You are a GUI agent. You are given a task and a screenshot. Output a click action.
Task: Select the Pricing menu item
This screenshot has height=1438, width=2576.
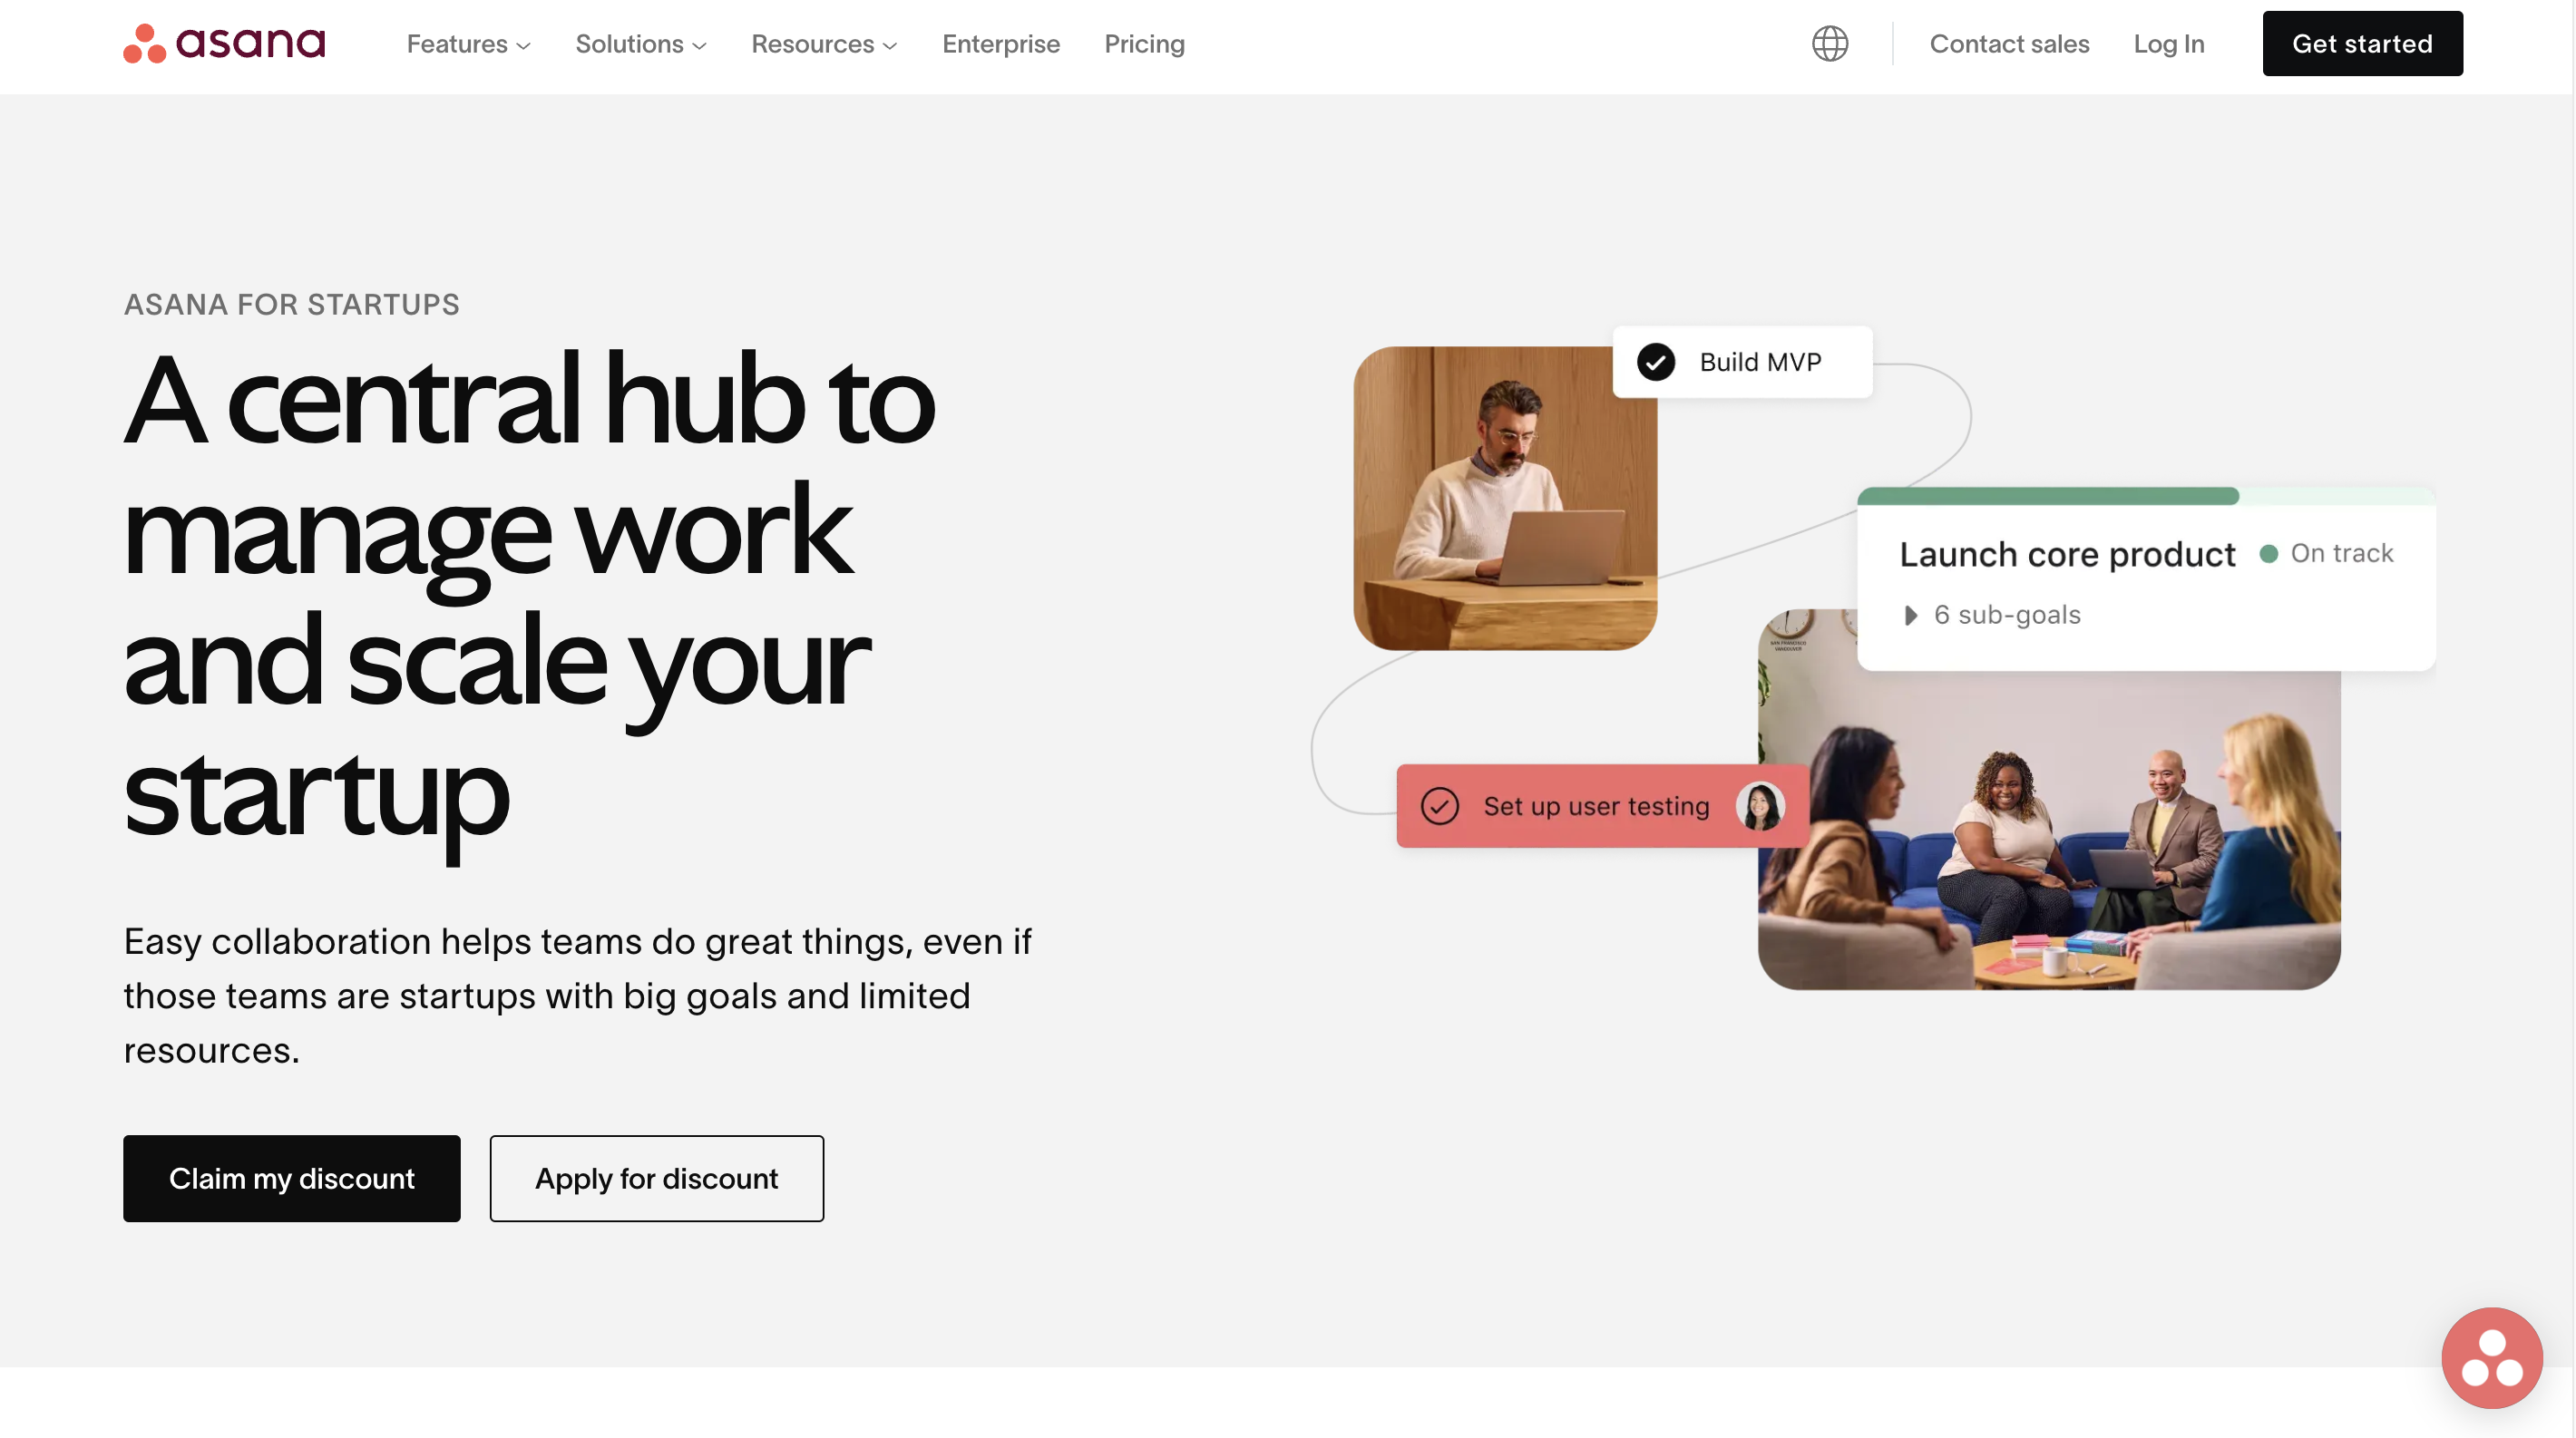coord(1145,44)
